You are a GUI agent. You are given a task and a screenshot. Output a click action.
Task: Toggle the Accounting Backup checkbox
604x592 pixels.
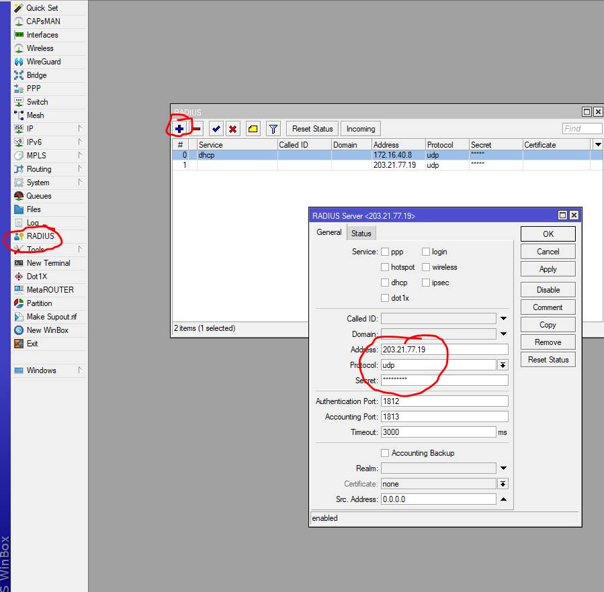pyautogui.click(x=385, y=453)
